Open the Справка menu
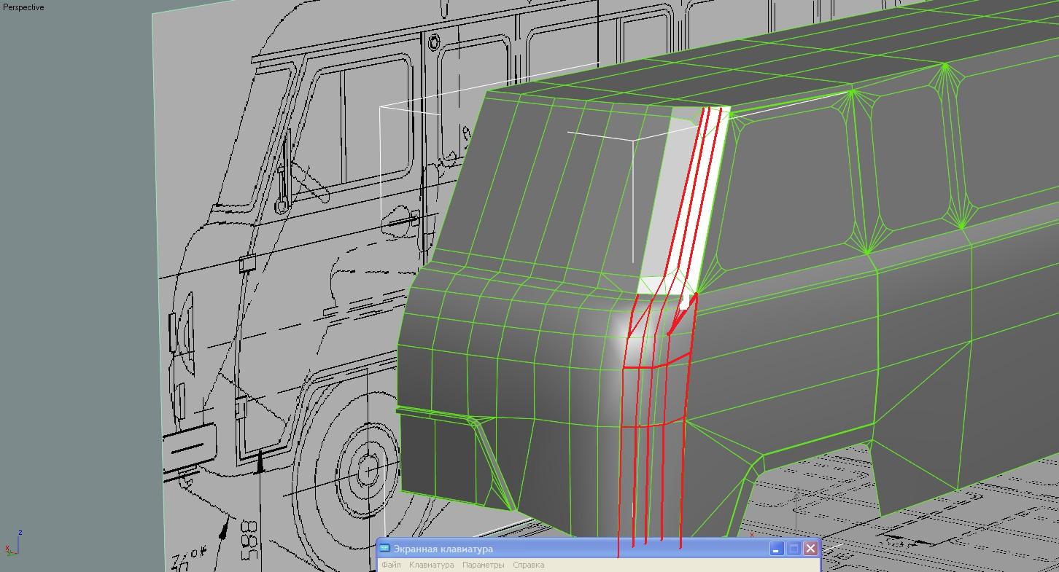 (528, 565)
